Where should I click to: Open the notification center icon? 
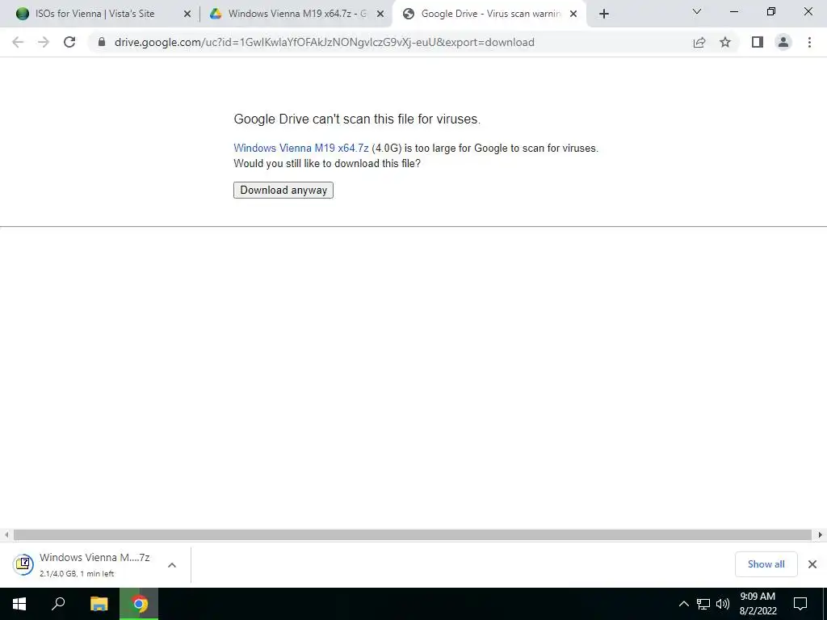tap(800, 604)
